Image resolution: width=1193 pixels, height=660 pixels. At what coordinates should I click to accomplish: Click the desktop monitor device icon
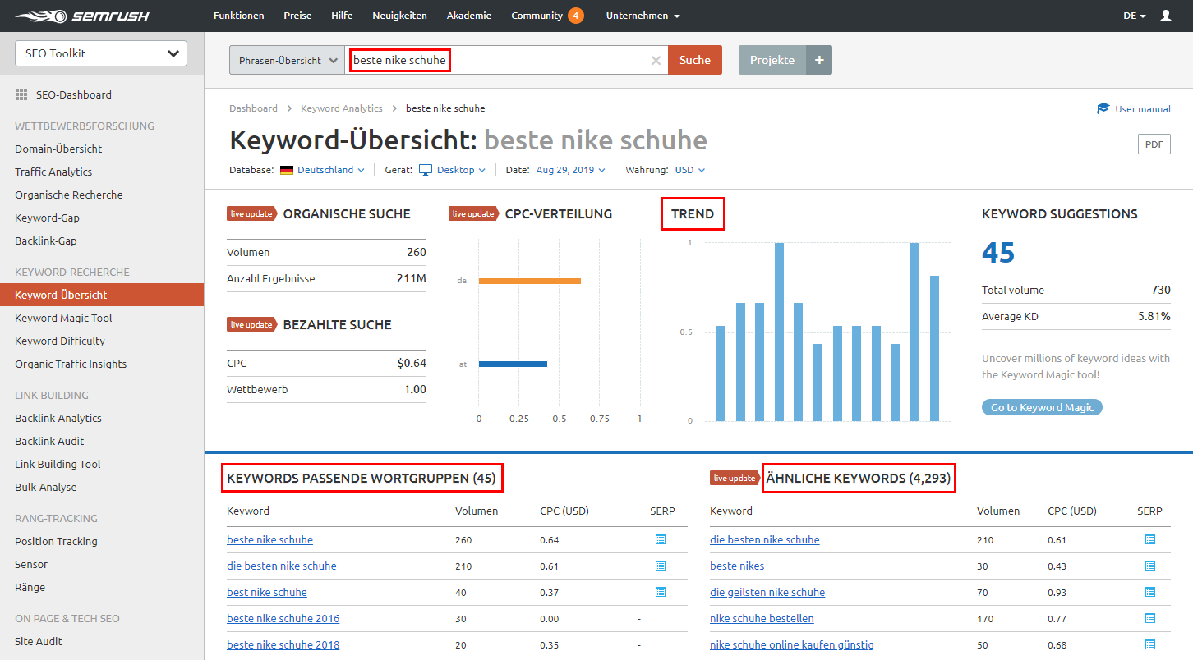[x=426, y=170]
